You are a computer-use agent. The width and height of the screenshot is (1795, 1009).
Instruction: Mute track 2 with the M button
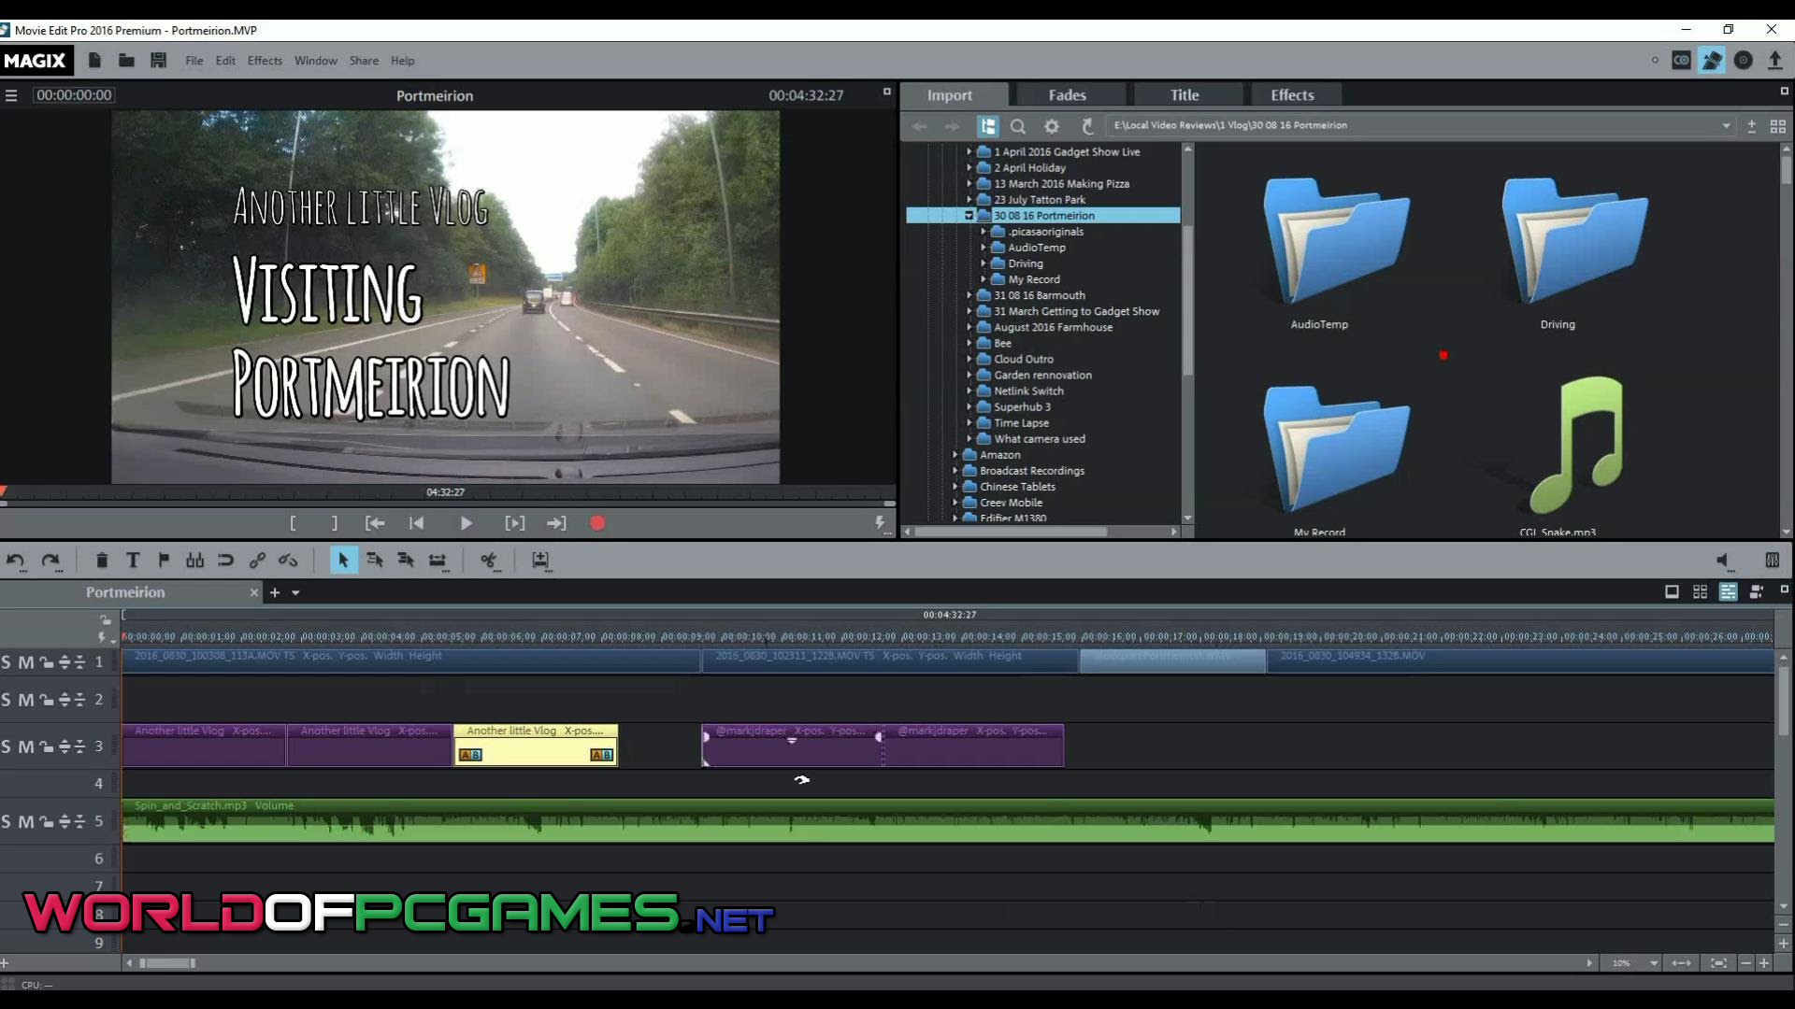click(x=25, y=700)
